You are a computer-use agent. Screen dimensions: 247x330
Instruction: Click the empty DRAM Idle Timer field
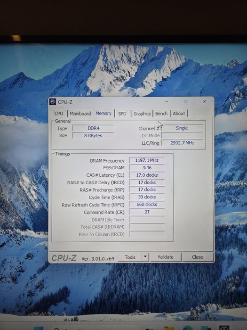(147, 220)
